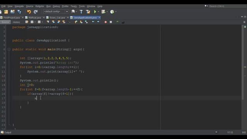Viewport: 247px width, 139px height.
Task: Close the FirstProject.java tab
Action: (x=23, y=17)
